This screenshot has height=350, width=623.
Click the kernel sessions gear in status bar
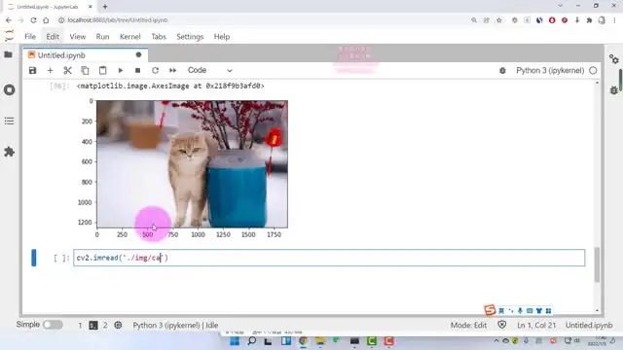pyautogui.click(x=118, y=325)
